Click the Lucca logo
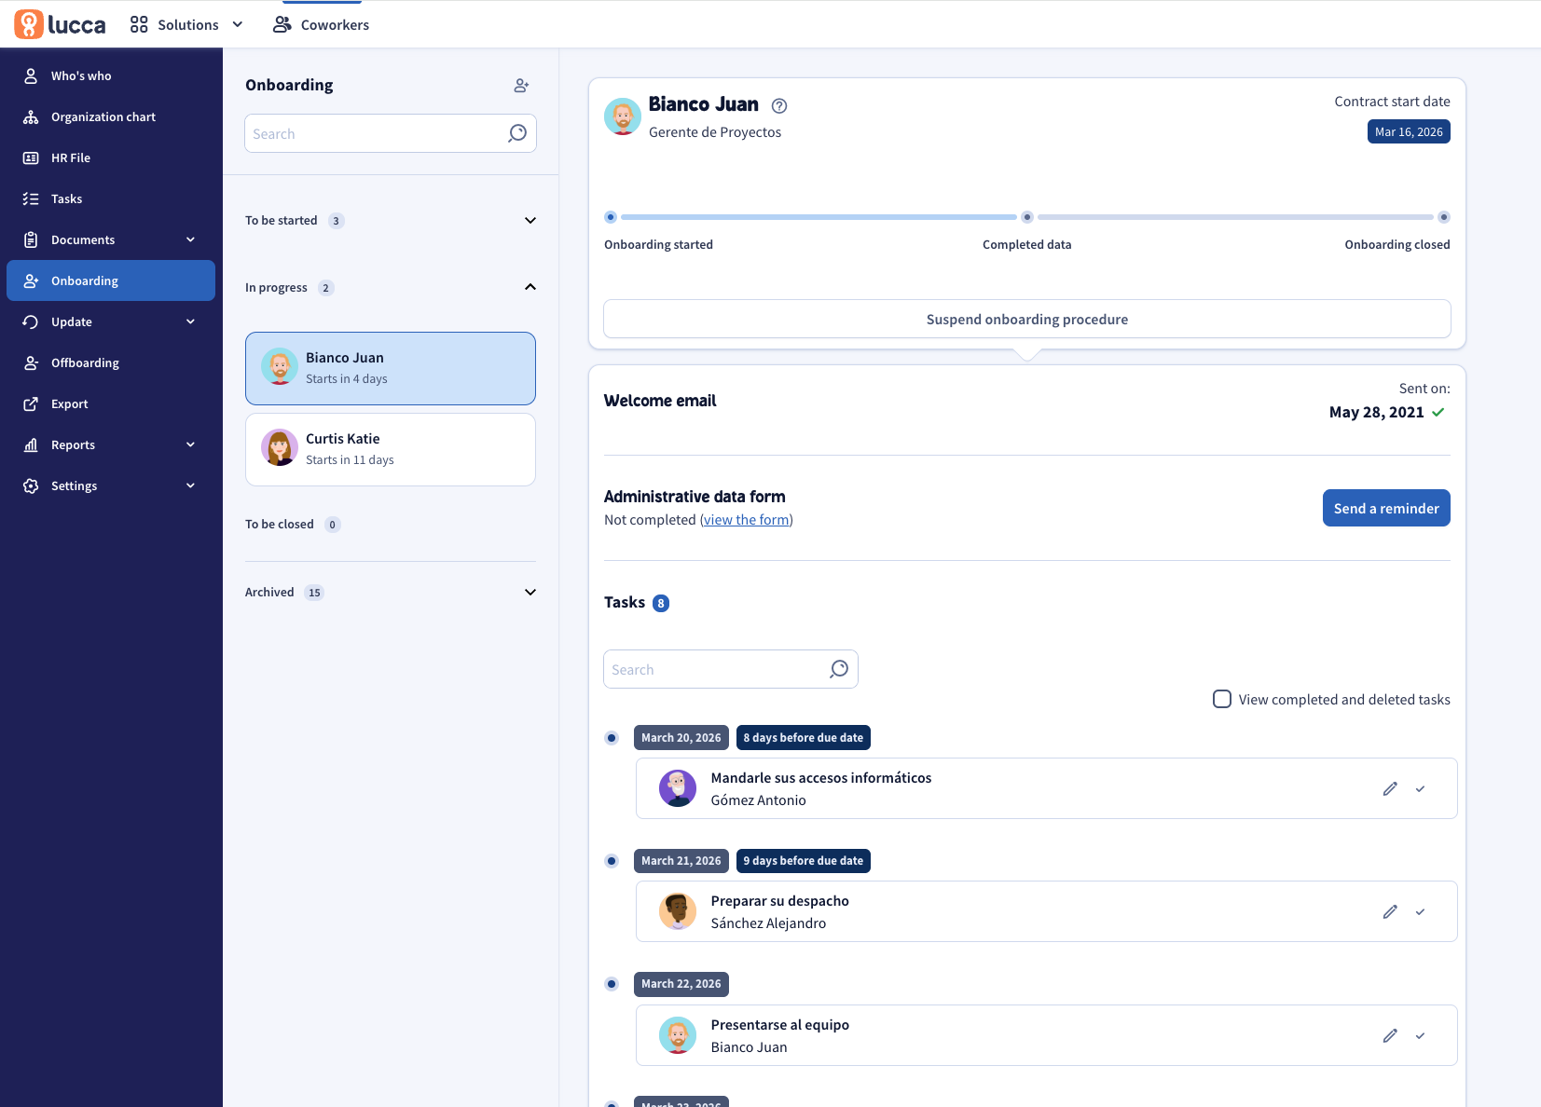The height and width of the screenshot is (1107, 1541). 60,24
